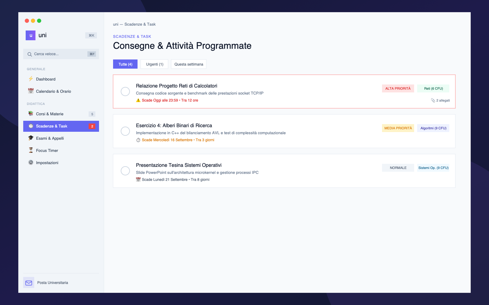Open the Corsi & Materie section

pos(61,114)
